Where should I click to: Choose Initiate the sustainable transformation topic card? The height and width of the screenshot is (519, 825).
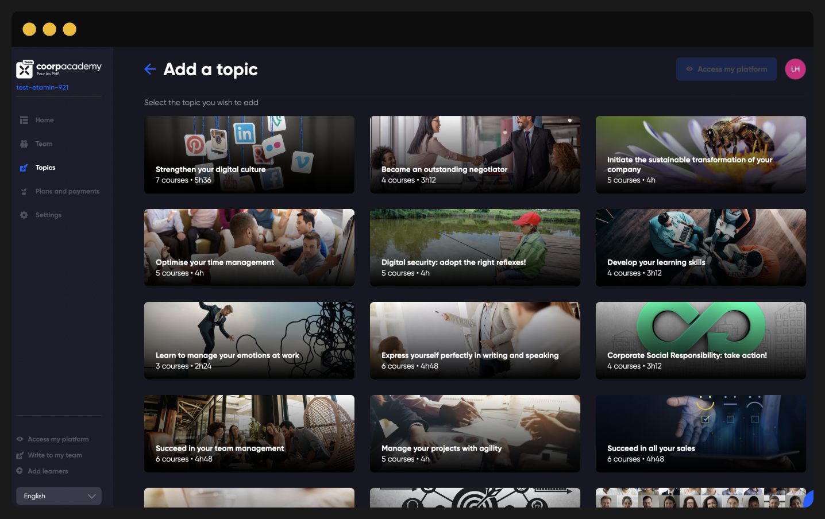pos(700,154)
